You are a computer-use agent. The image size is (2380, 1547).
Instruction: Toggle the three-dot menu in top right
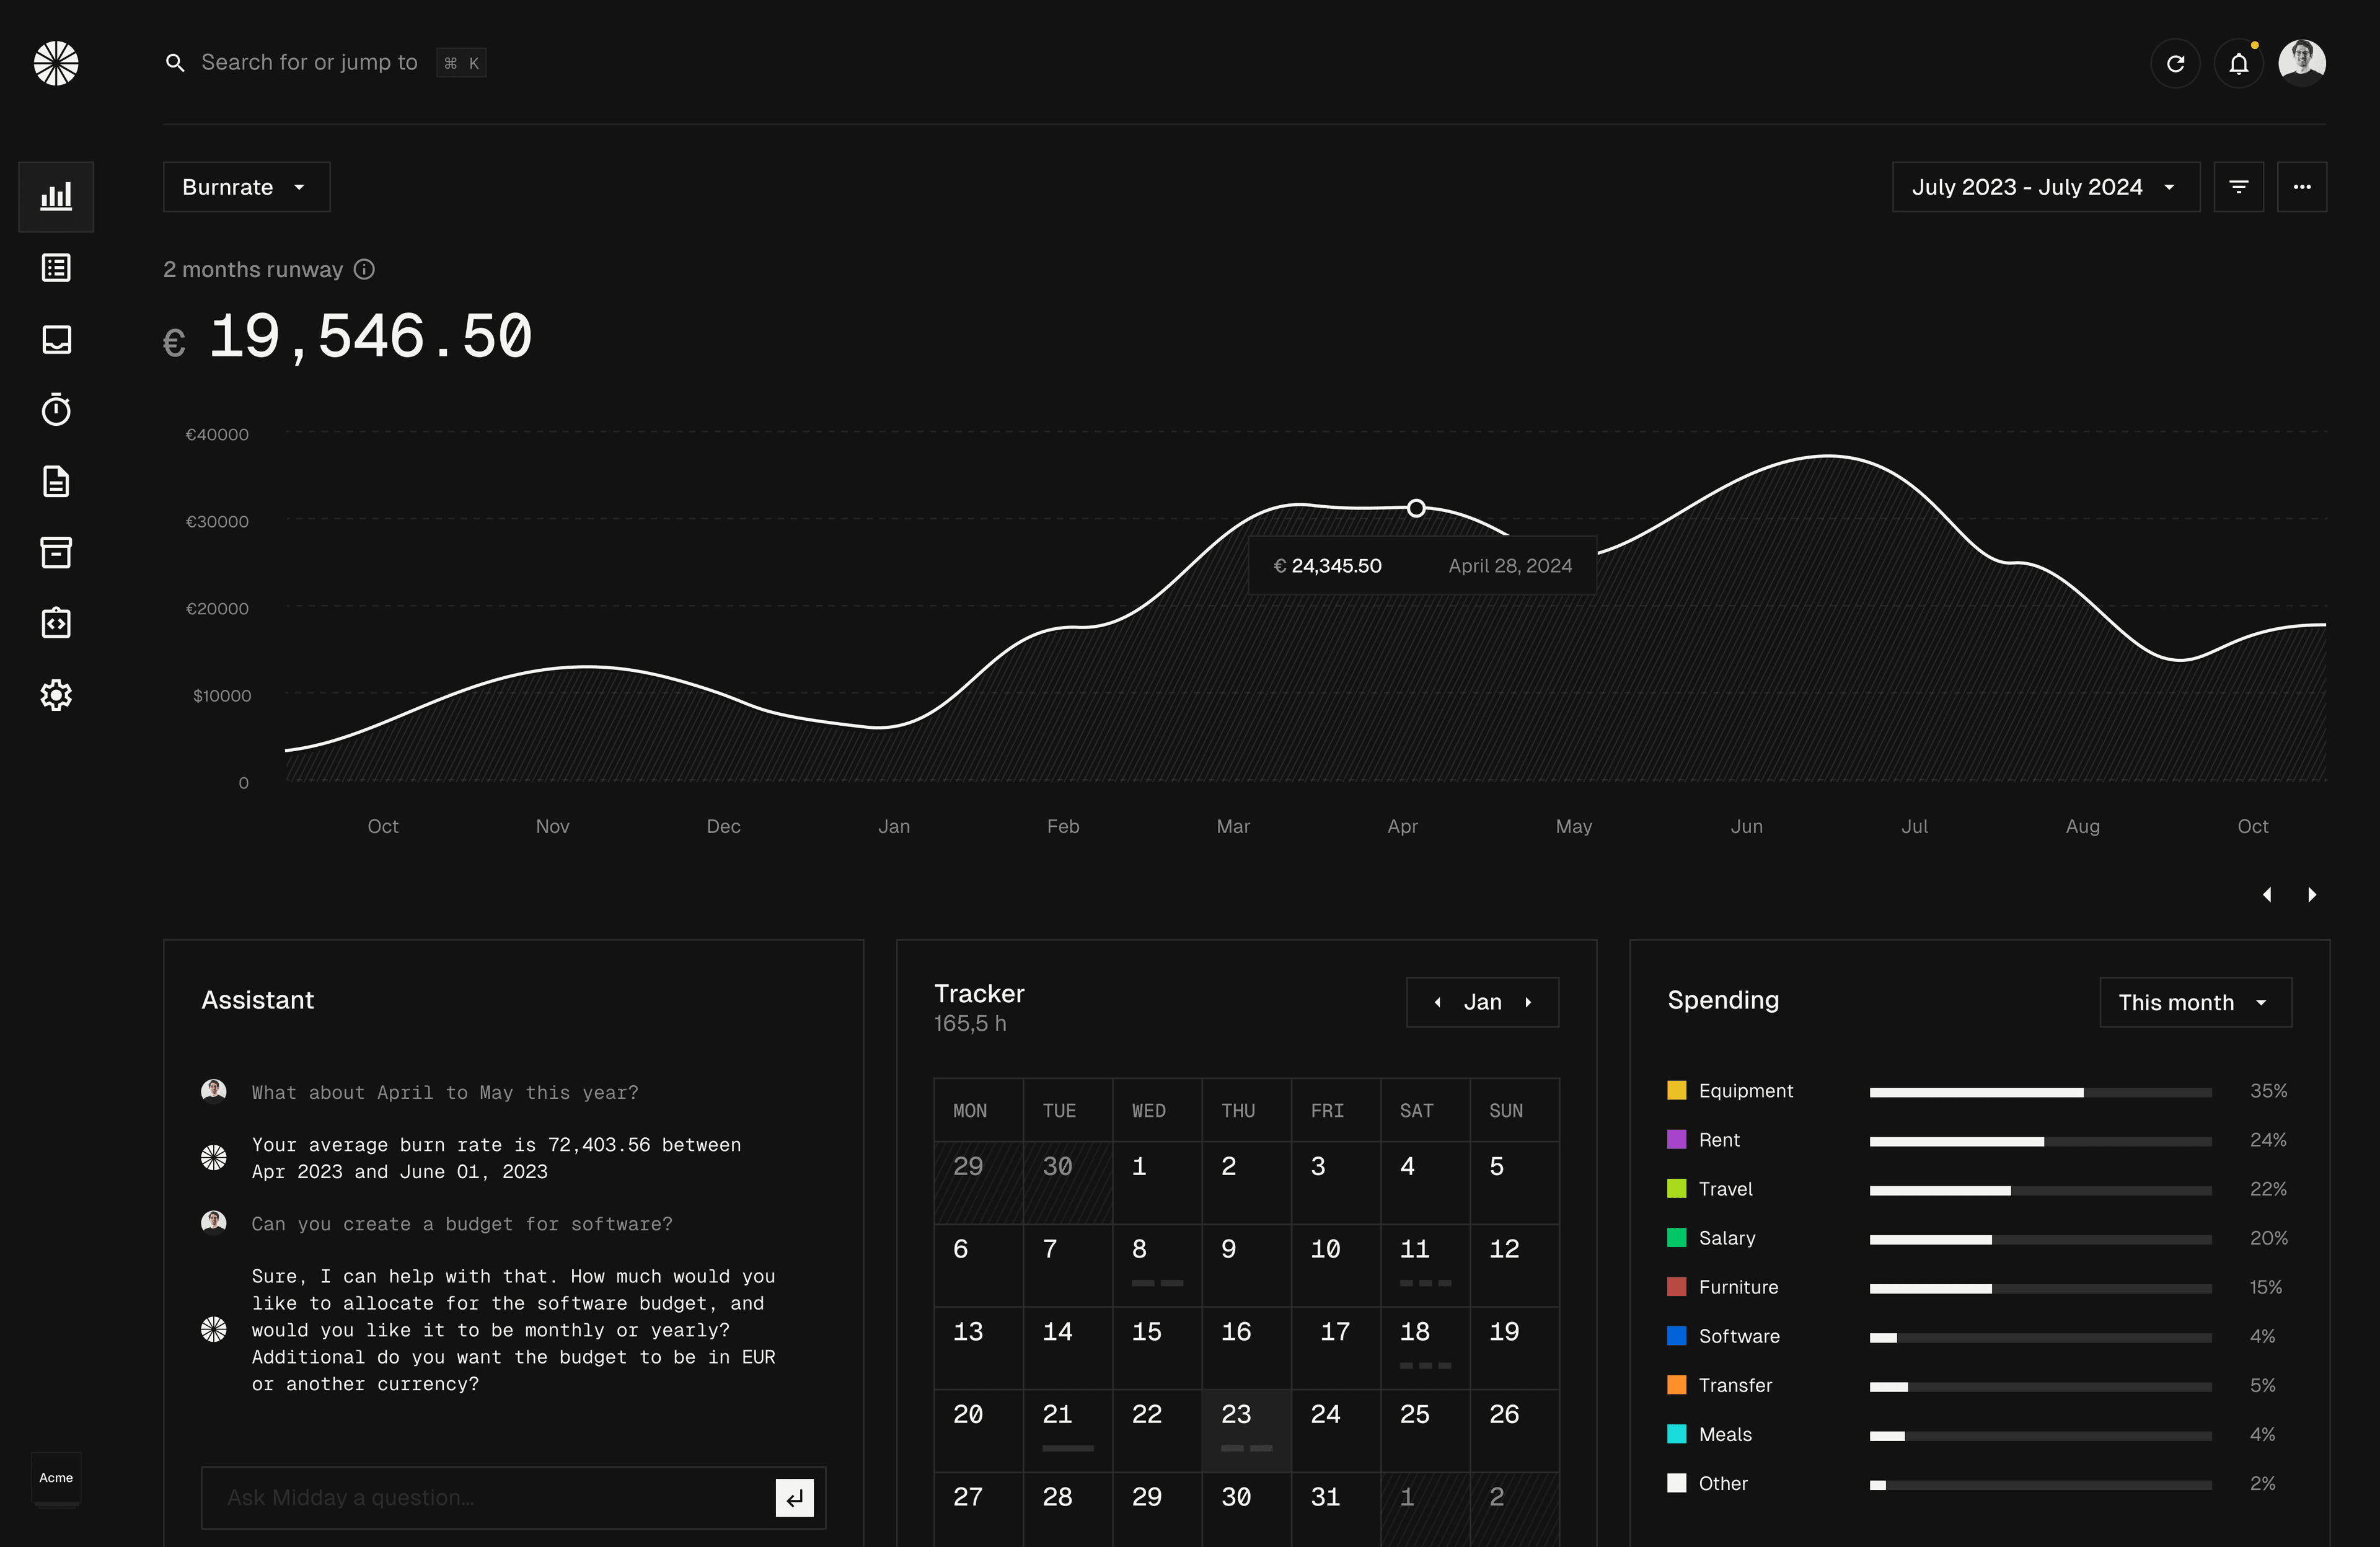click(2302, 185)
